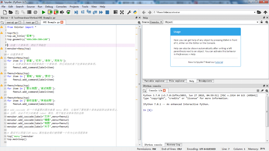Click the stop debugging square icon
The height and width of the screenshot is (151, 269).
pyautogui.click(x=107, y=12)
